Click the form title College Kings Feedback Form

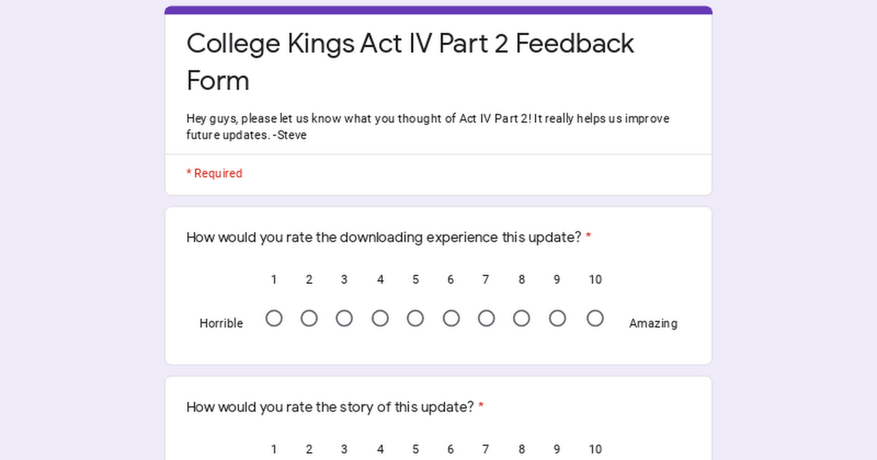[x=410, y=62]
